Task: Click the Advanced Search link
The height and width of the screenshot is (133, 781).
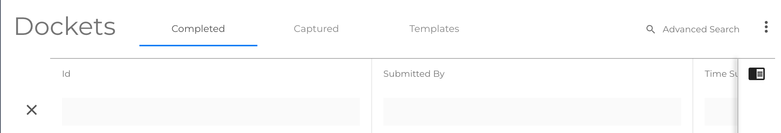Action: (x=701, y=29)
